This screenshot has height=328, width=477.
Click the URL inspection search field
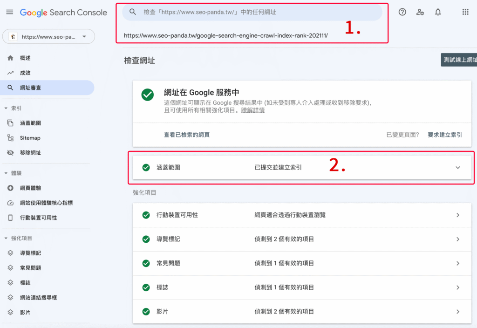click(x=252, y=12)
